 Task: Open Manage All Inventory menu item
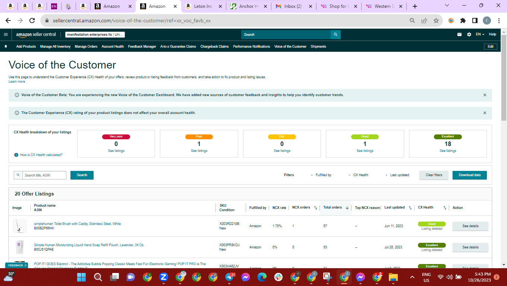[55, 47]
